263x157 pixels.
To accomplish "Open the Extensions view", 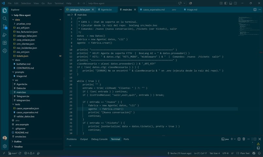I will (x=5, y=43).
